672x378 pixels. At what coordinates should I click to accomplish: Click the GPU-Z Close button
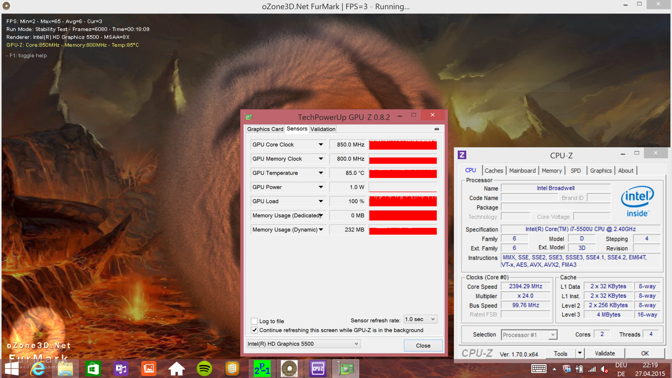pos(423,345)
